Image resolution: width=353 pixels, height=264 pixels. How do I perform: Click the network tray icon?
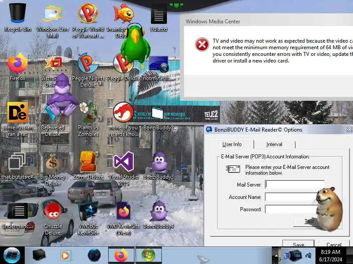[x=295, y=256]
